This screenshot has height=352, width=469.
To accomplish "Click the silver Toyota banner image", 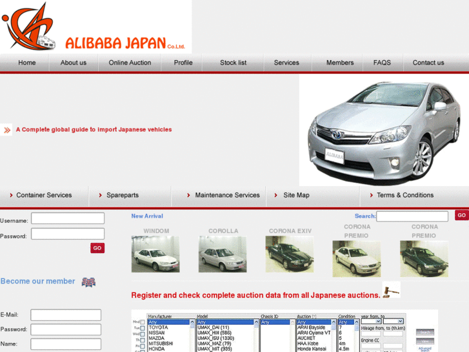I will tap(384, 130).
